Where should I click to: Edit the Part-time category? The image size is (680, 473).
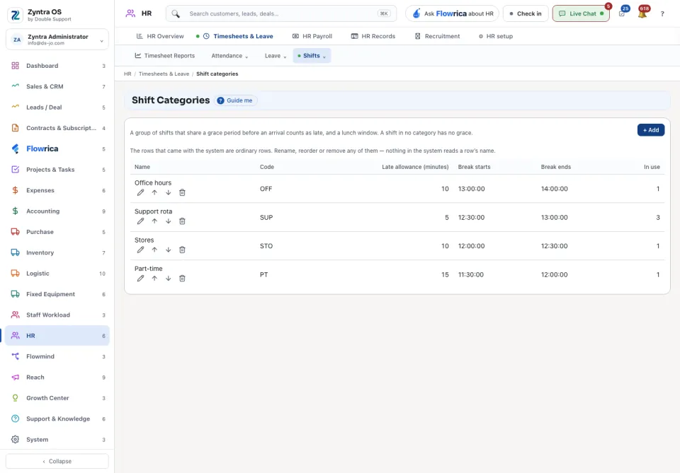tap(140, 279)
